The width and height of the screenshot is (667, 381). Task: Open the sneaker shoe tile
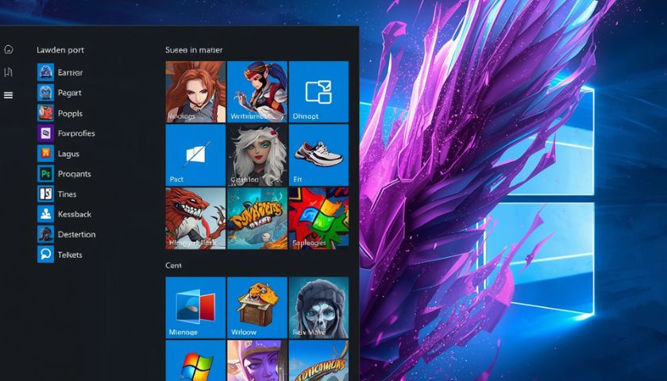tap(318, 155)
